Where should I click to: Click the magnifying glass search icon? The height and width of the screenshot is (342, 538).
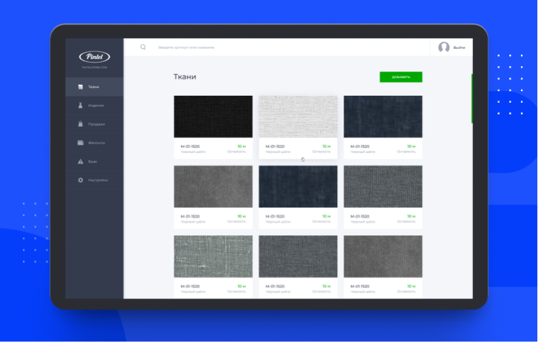point(143,48)
